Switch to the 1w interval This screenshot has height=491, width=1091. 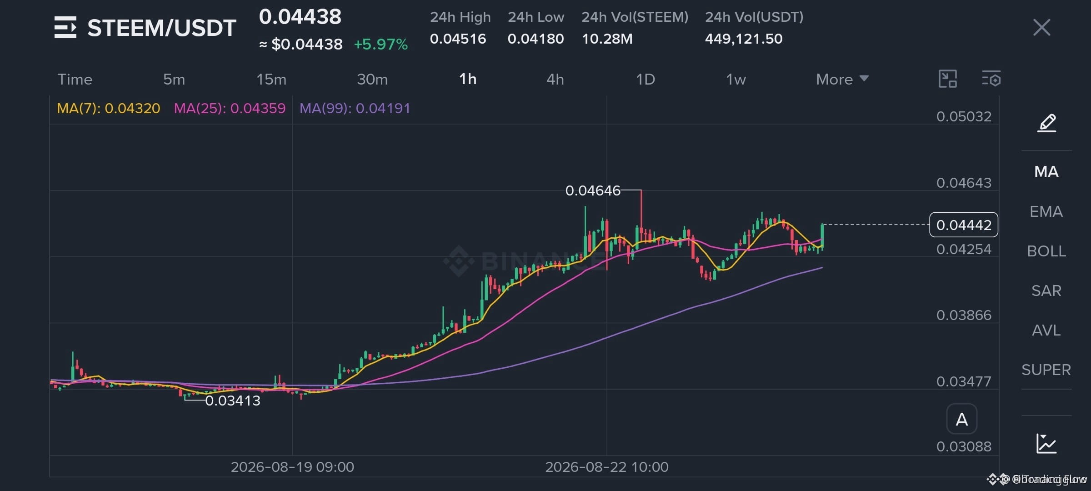736,79
